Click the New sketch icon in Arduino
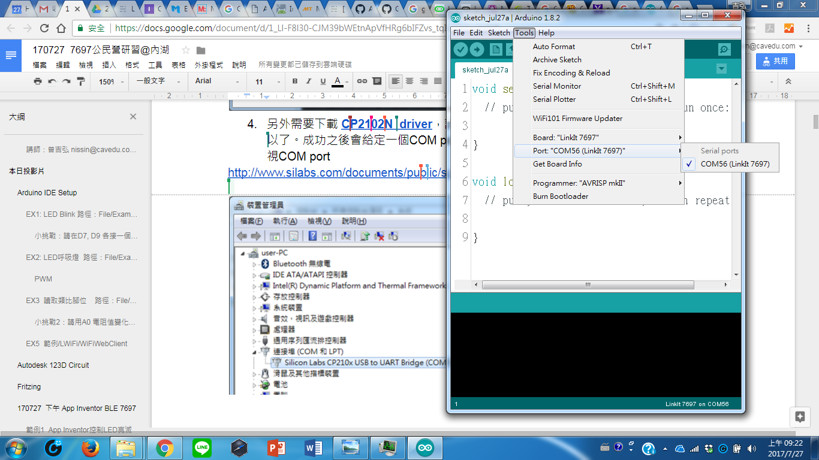The image size is (819, 460). 496,50
